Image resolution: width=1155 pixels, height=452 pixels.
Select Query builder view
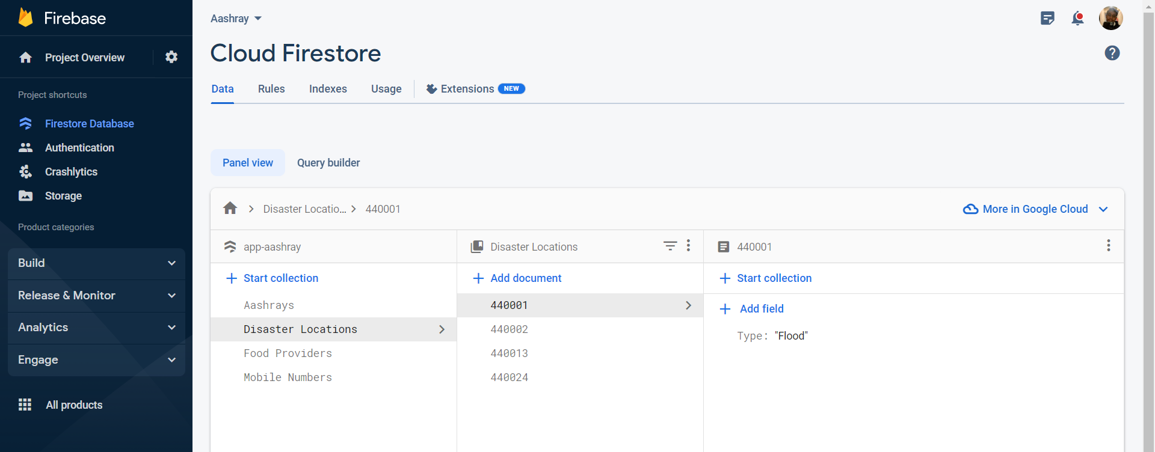point(328,163)
